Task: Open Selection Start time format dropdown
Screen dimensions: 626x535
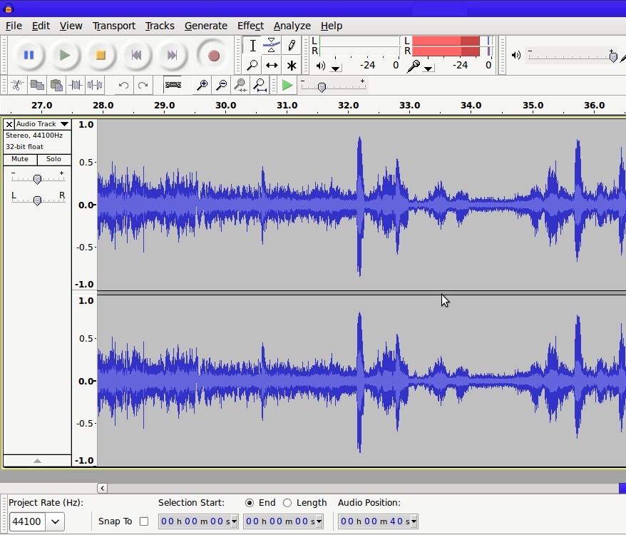Action: [x=235, y=521]
